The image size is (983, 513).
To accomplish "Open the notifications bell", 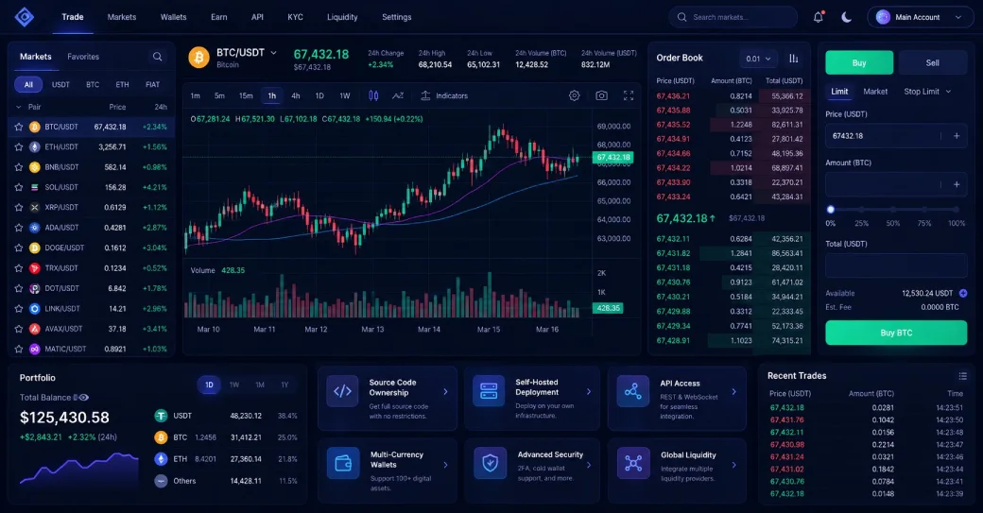I will 819,18.
